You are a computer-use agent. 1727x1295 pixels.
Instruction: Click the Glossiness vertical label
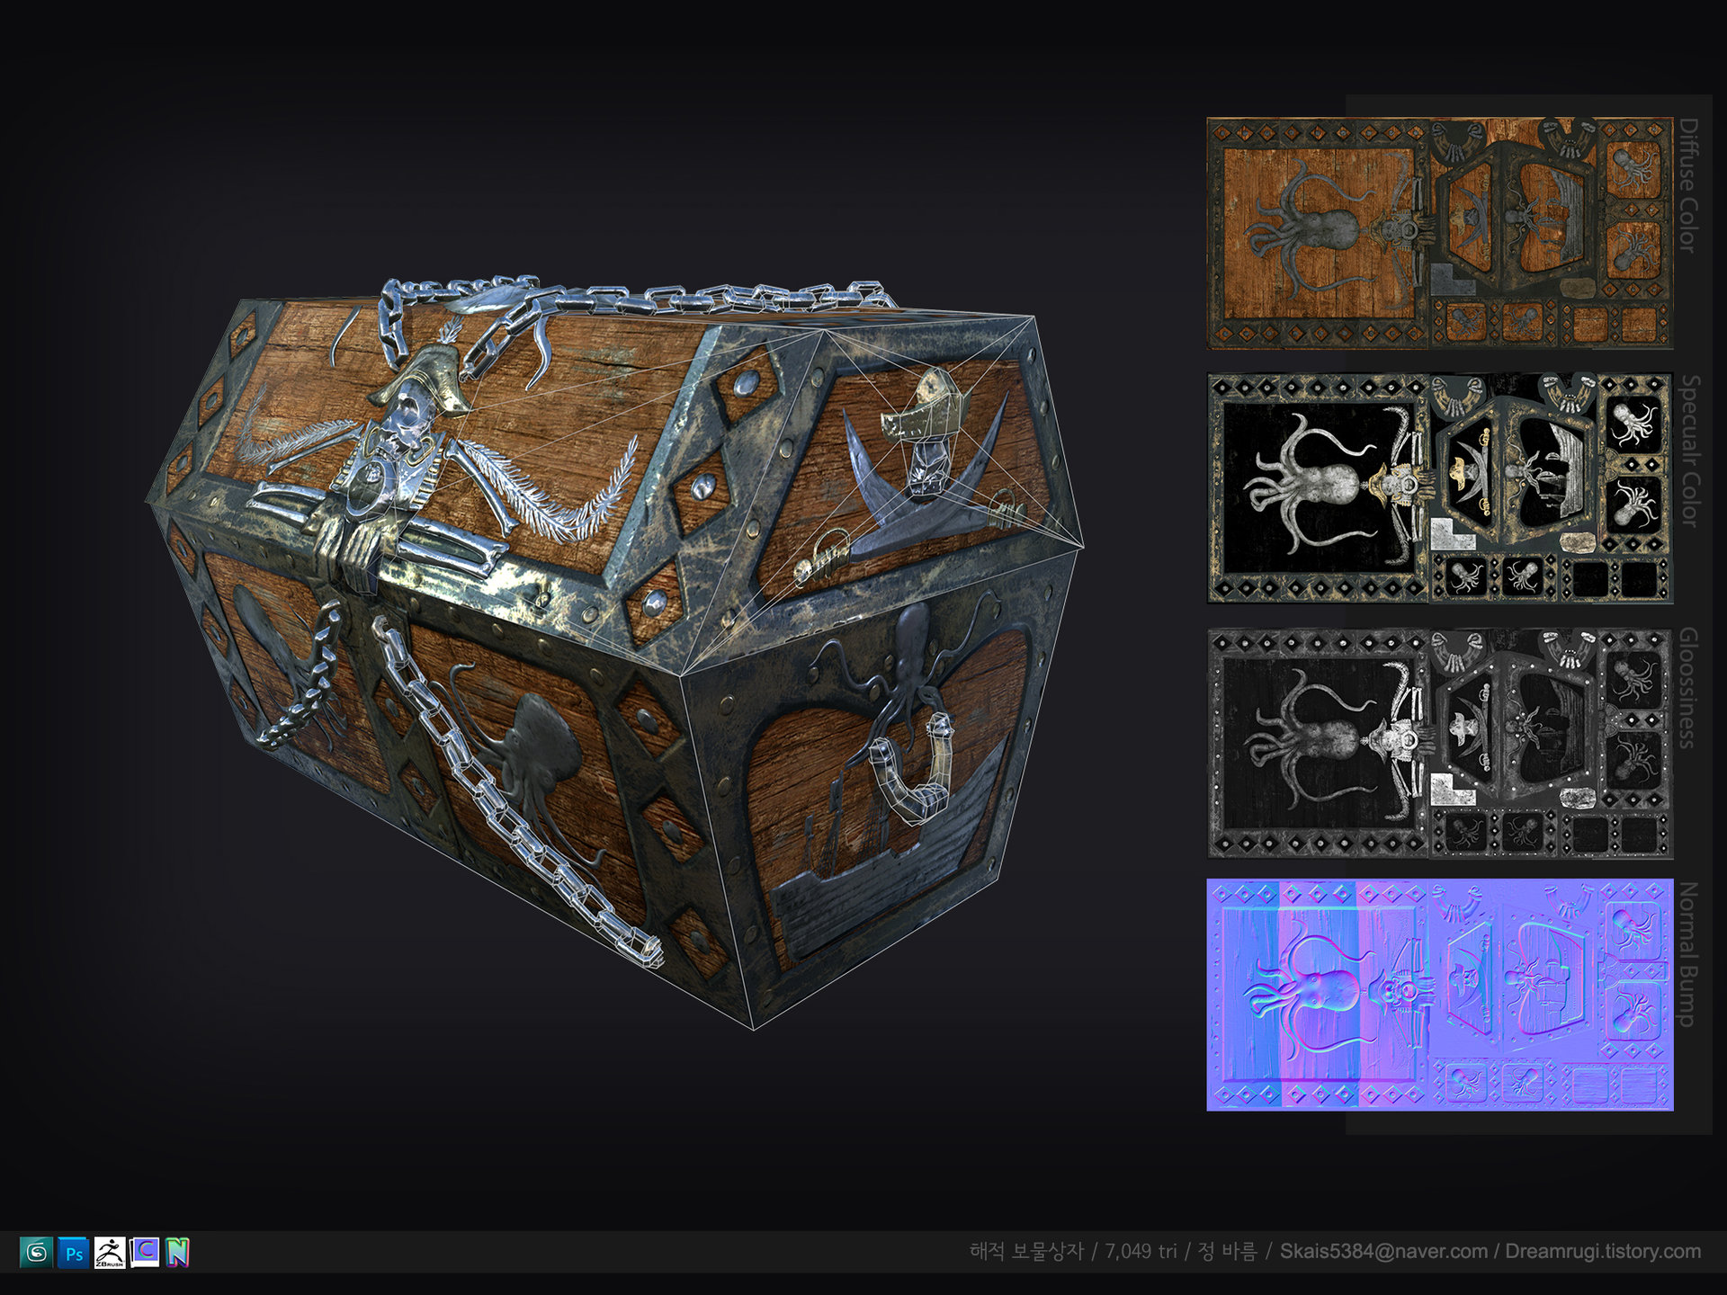pyautogui.click(x=1688, y=688)
